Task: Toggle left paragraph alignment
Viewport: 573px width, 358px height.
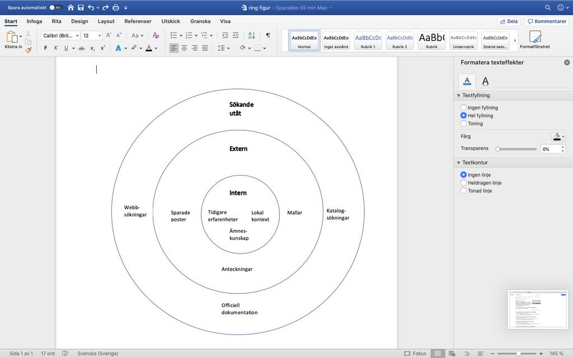Action: (x=174, y=48)
